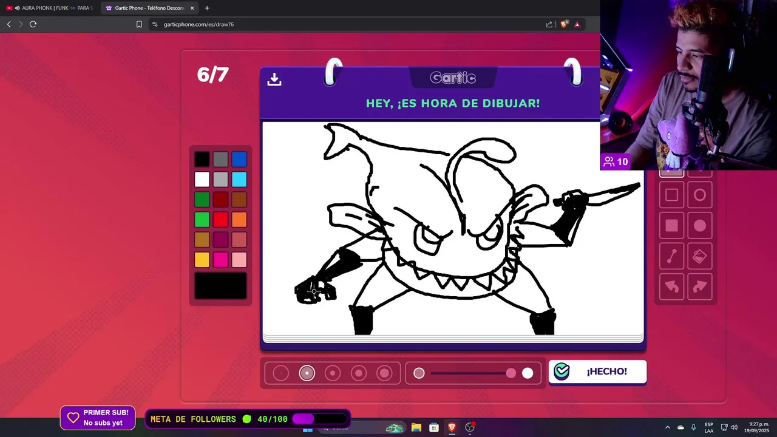
Task: Adjust the opacity slider handle
Action: coord(511,373)
